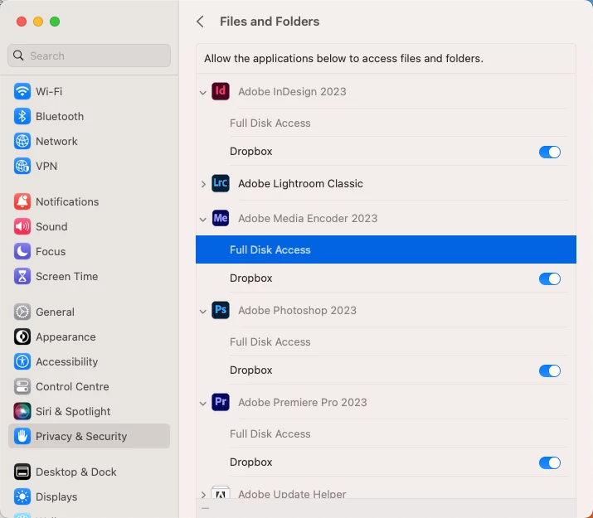The height and width of the screenshot is (518, 593).
Task: Select Desktop & Dock in the sidebar
Action: pyautogui.click(x=75, y=472)
